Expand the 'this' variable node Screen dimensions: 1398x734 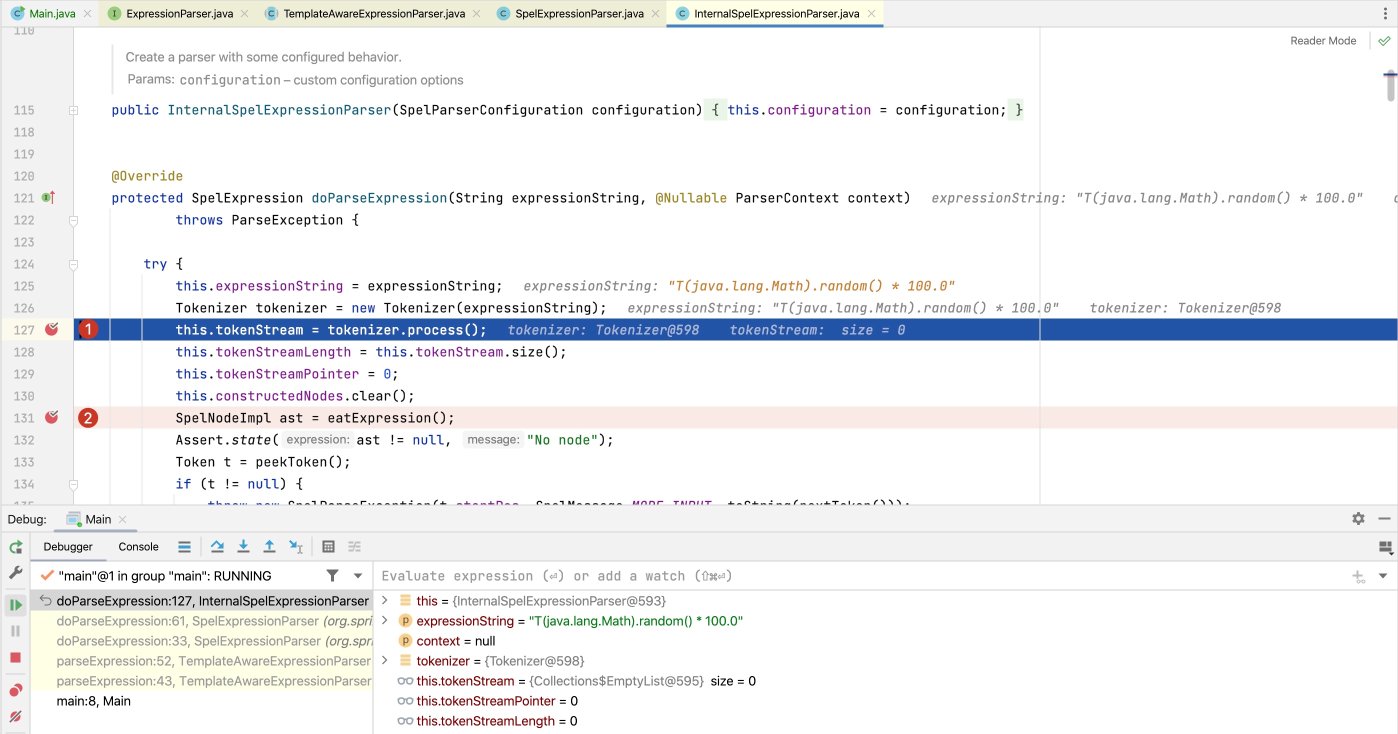point(385,600)
